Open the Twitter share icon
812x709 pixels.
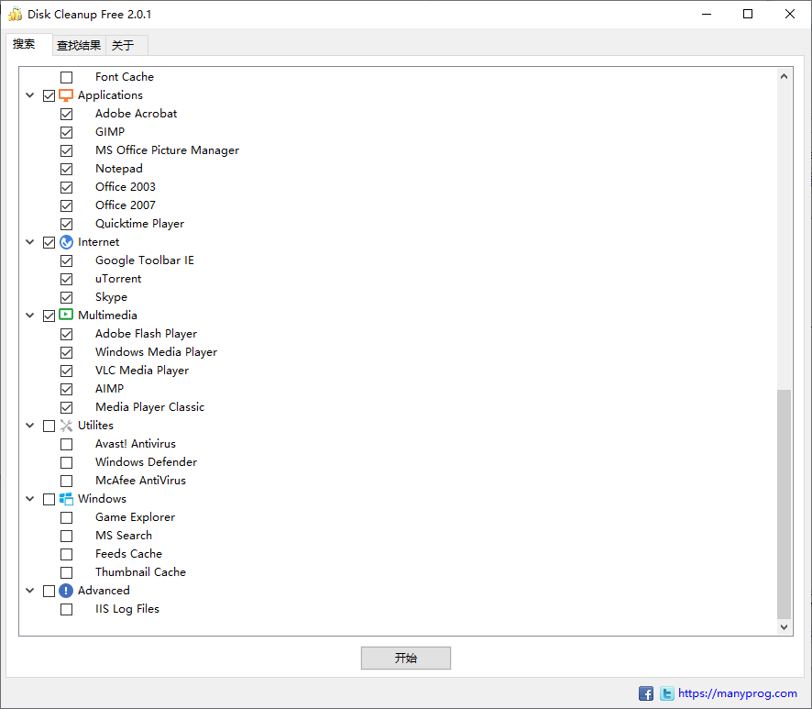[x=666, y=693]
